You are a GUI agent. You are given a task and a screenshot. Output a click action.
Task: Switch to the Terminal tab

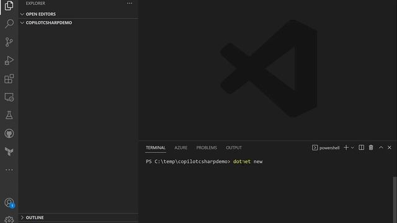point(156,147)
